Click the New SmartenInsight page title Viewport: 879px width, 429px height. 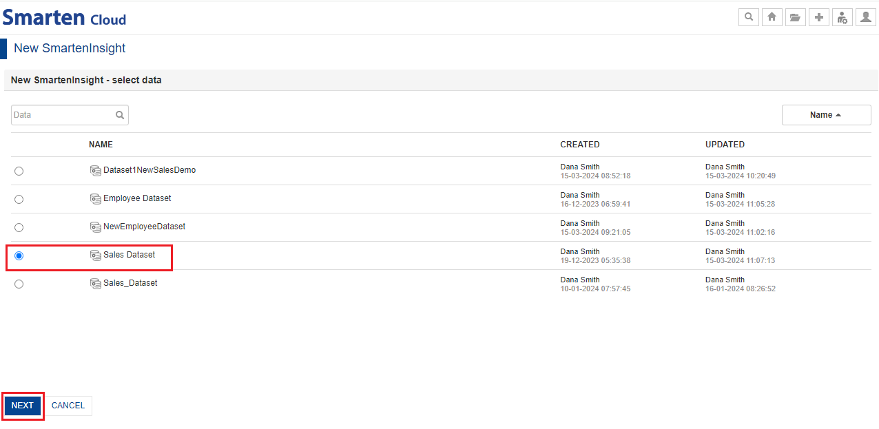coord(70,48)
